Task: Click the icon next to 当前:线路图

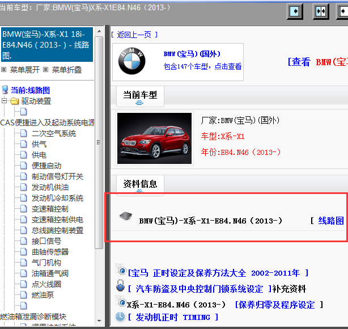Action: [x=5, y=90]
